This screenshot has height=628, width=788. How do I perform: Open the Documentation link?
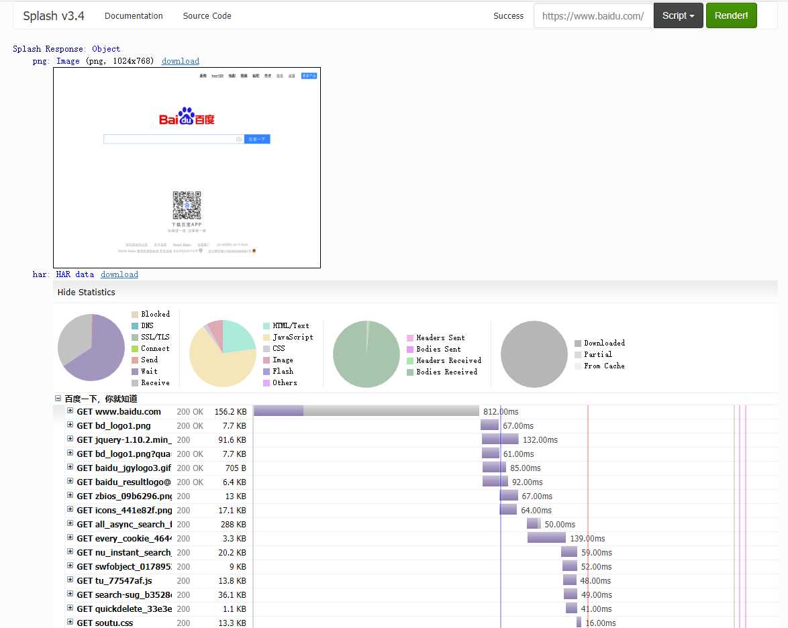(x=134, y=16)
